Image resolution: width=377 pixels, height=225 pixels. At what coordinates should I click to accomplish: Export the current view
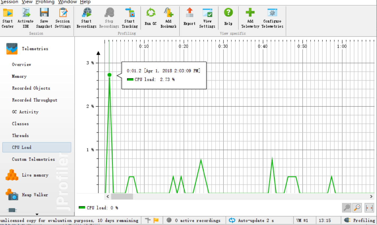pyautogui.click(x=189, y=17)
